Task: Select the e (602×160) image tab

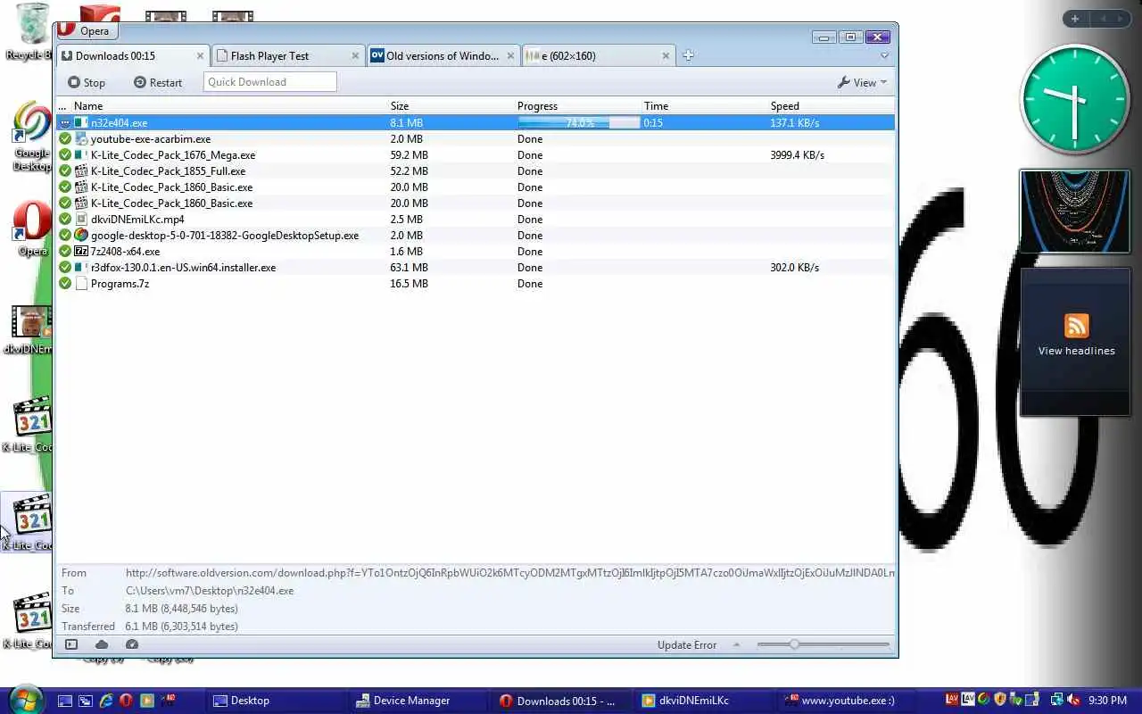Action: [x=597, y=55]
